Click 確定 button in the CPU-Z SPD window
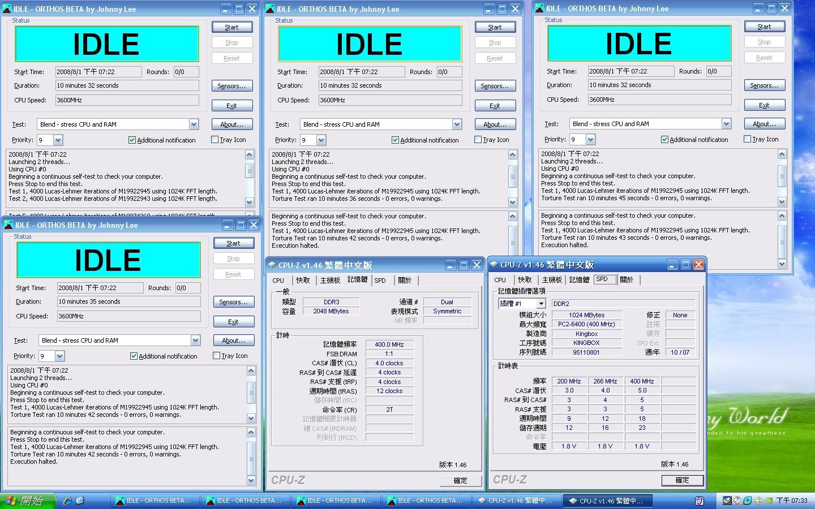The image size is (815, 509). [x=682, y=480]
